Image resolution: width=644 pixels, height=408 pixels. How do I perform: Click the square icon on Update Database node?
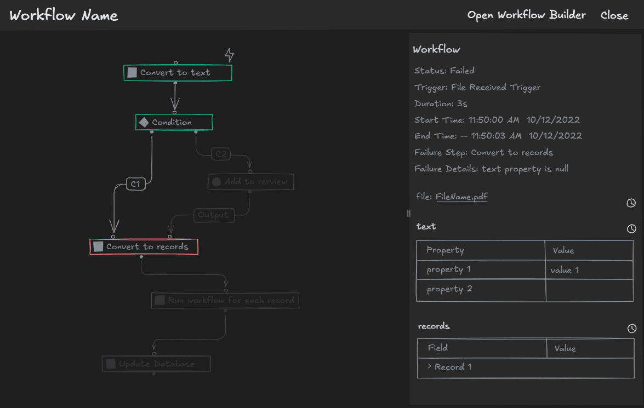[110, 363]
